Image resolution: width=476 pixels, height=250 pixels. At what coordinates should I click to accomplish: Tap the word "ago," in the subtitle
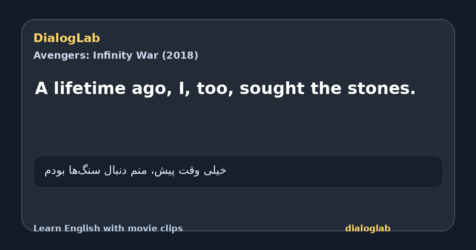coord(152,90)
